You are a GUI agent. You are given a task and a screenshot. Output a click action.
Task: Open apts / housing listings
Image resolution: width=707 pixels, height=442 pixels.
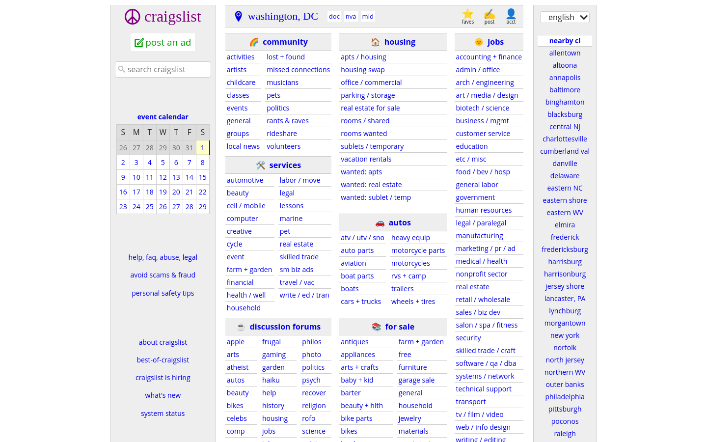364,57
